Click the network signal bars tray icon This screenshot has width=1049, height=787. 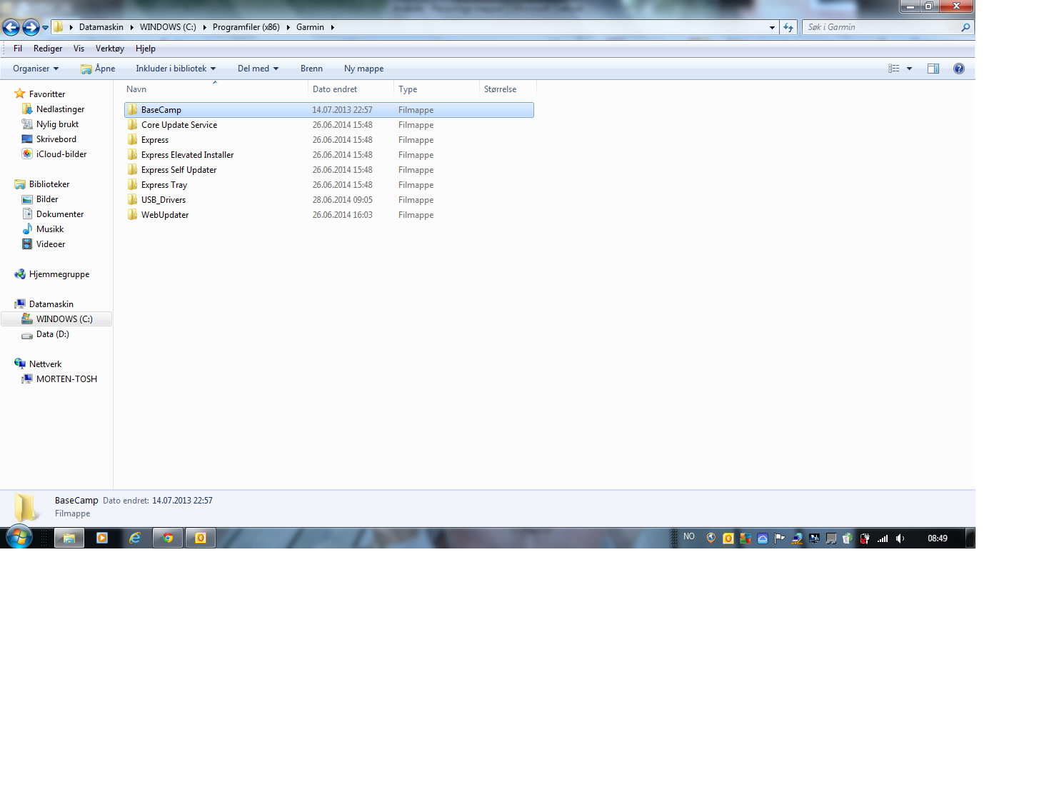[883, 538]
